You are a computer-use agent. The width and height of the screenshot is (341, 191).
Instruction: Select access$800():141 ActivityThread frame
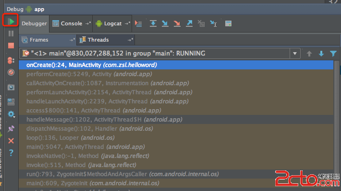click(x=176, y=111)
